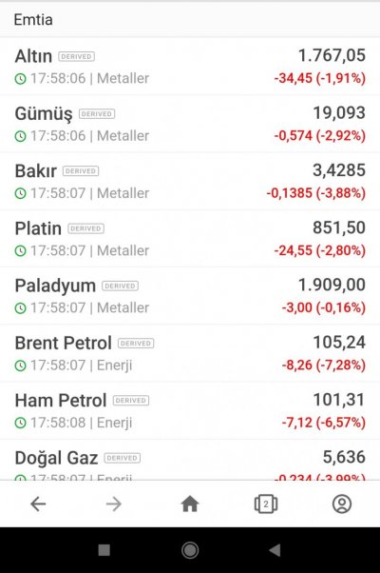The height and width of the screenshot is (573, 380).
Task: Open Brent Petrol quote
Action: pos(190,353)
